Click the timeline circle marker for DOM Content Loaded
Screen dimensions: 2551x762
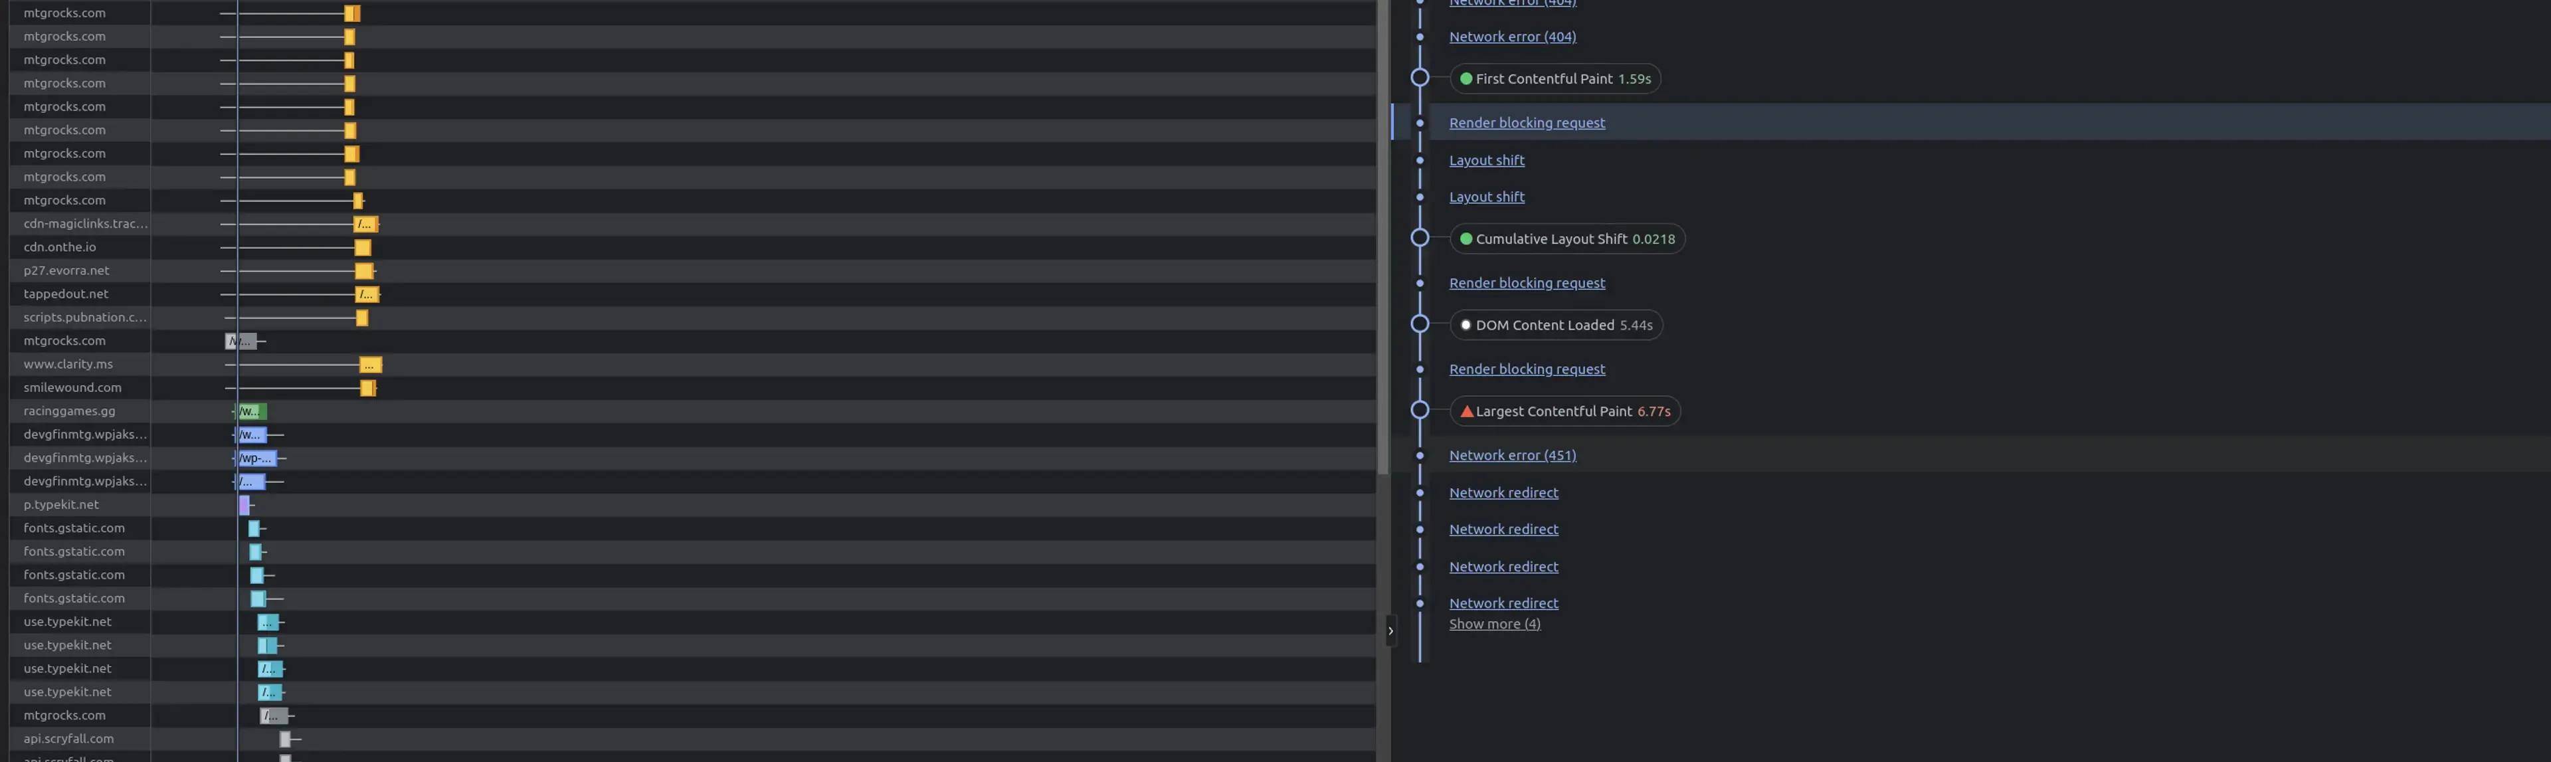1419,324
